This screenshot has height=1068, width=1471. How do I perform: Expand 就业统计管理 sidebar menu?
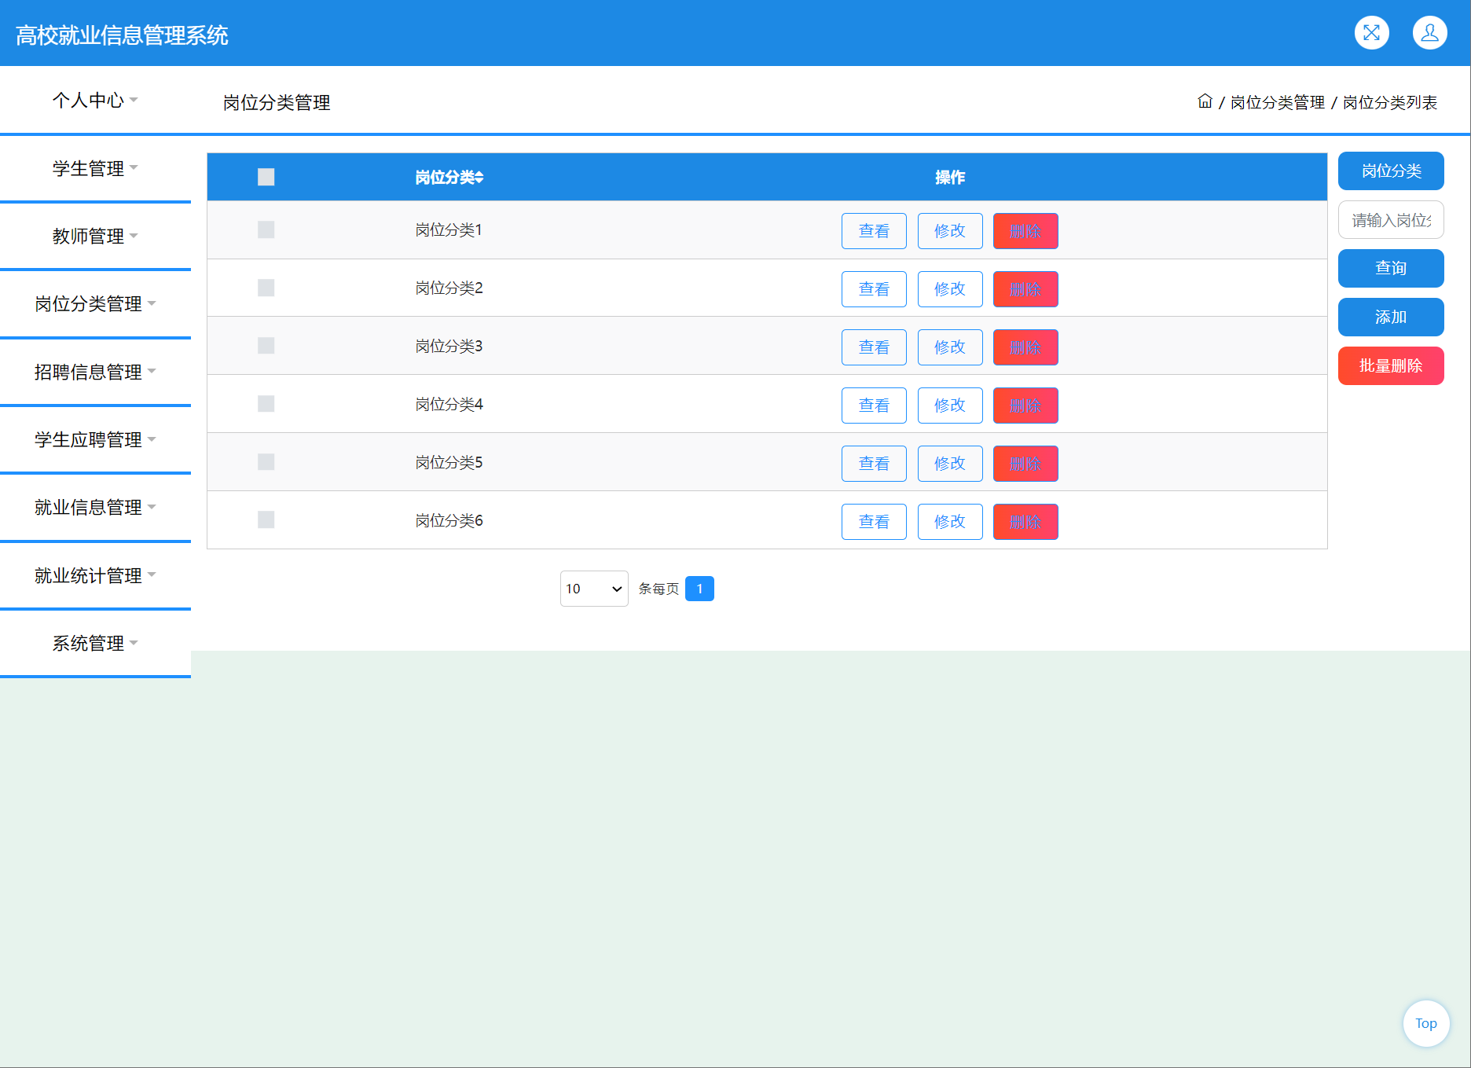95,575
